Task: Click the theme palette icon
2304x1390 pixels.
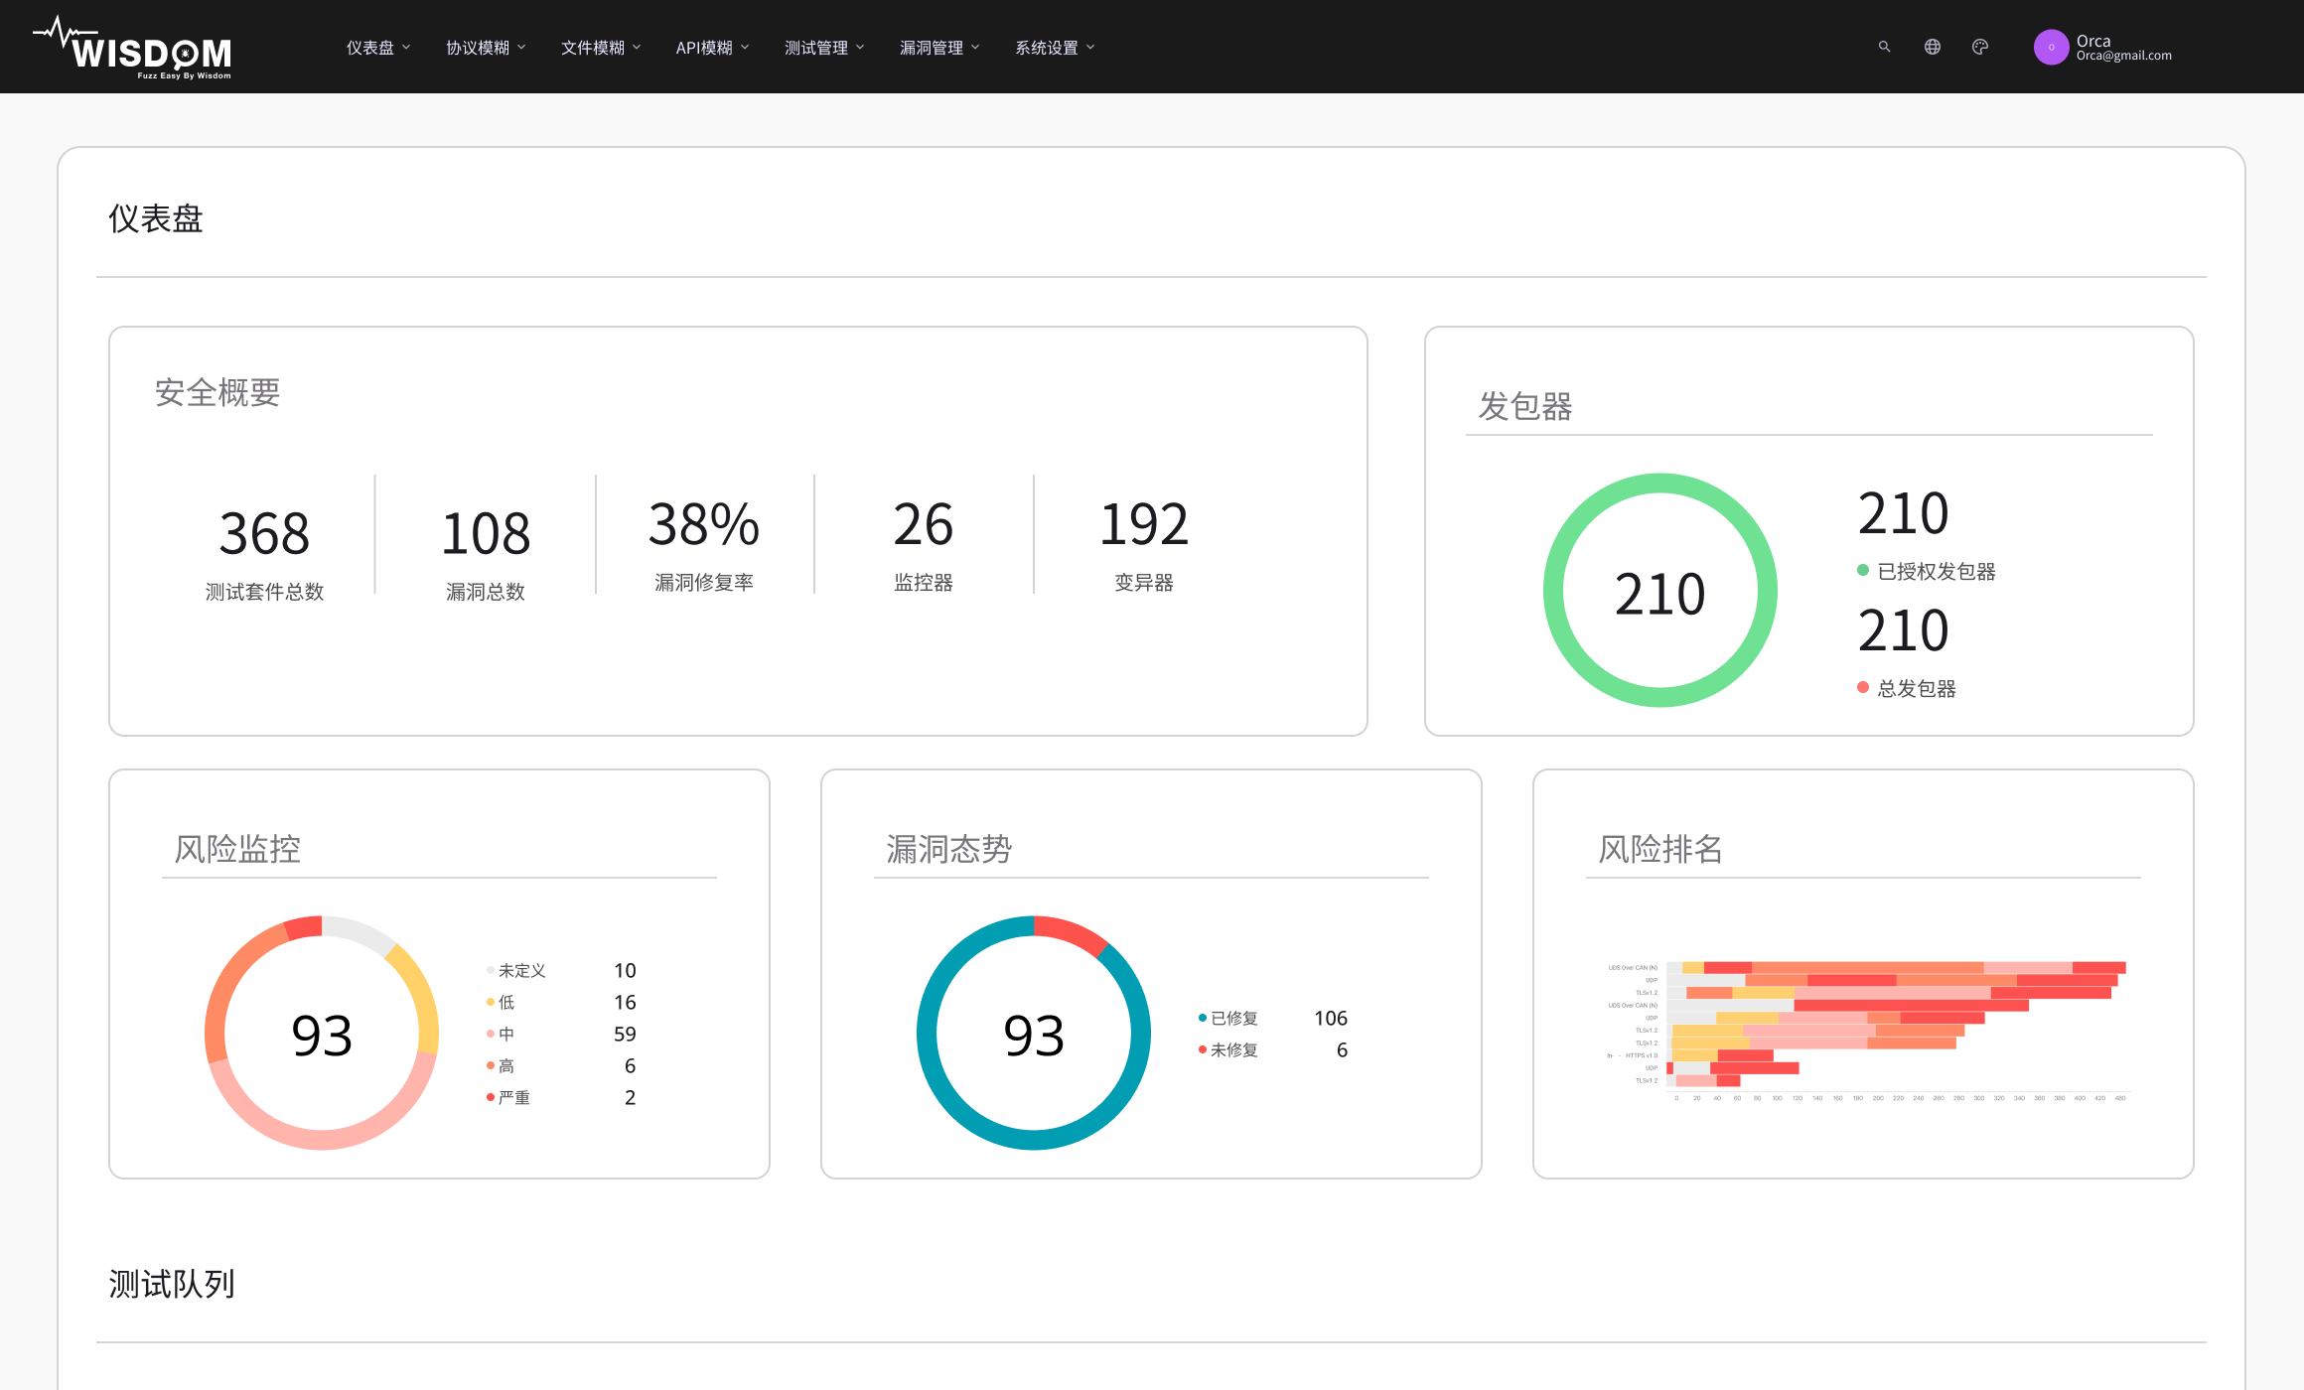Action: click(x=1979, y=47)
